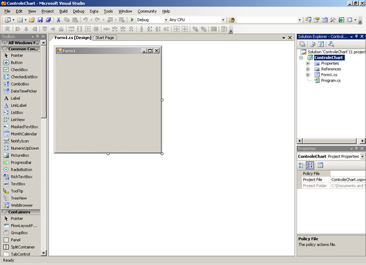Open the File menu
Screen dimensions: 366x265
[7, 11]
